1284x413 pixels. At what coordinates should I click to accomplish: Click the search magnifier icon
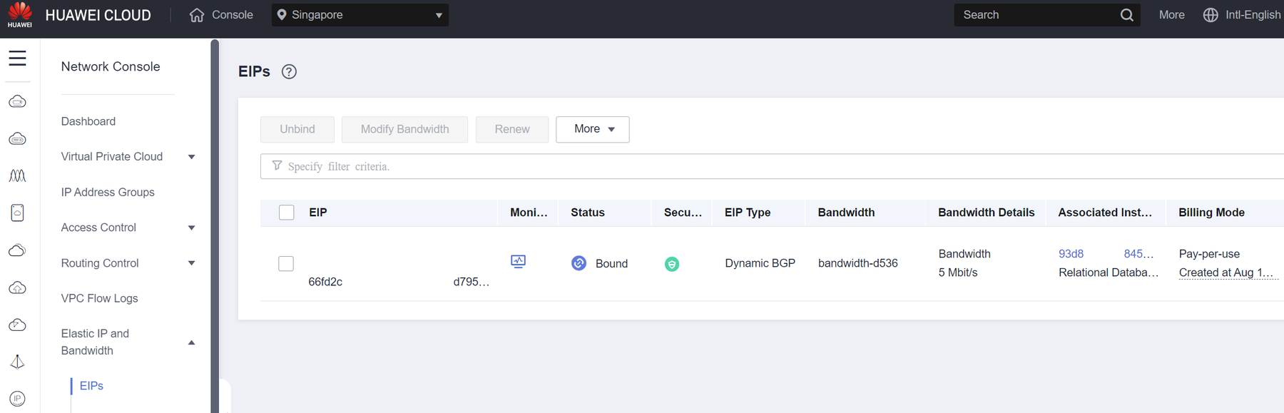[1126, 15]
